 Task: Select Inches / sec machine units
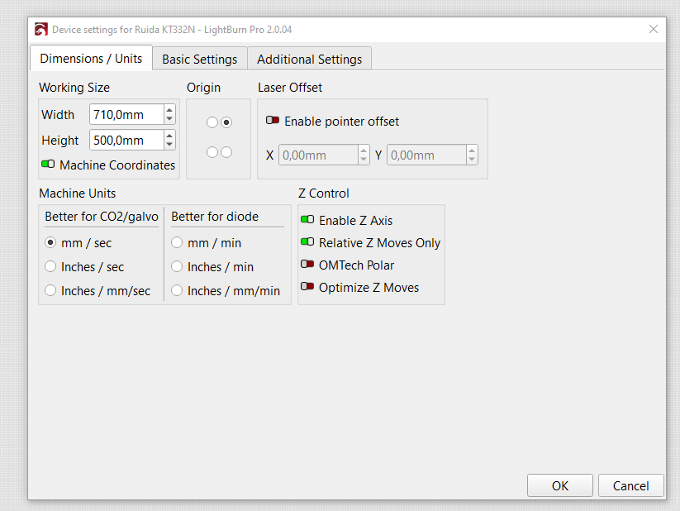click(50, 265)
